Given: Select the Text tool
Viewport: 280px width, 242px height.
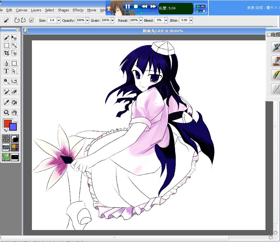Looking at the screenshot, I should [x=6, y=71].
